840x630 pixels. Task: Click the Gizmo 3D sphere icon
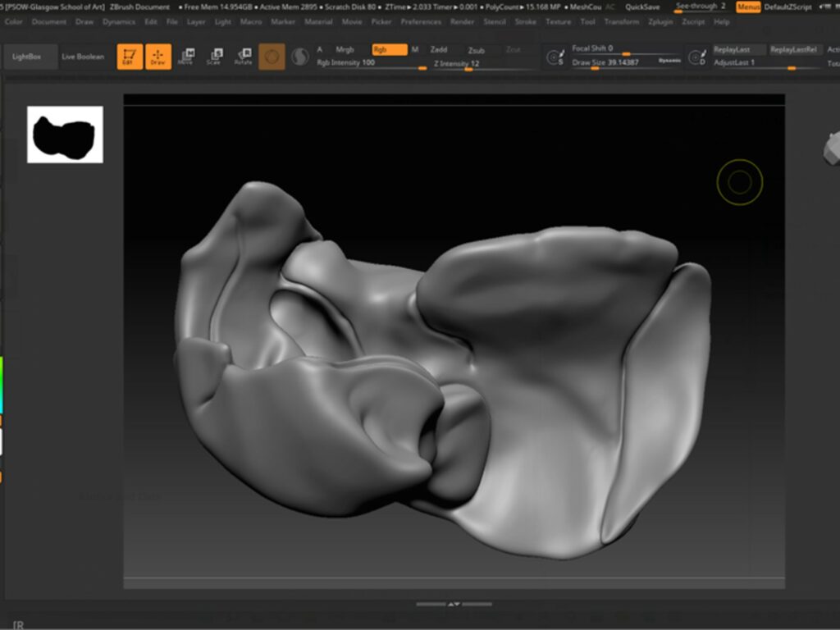(272, 57)
